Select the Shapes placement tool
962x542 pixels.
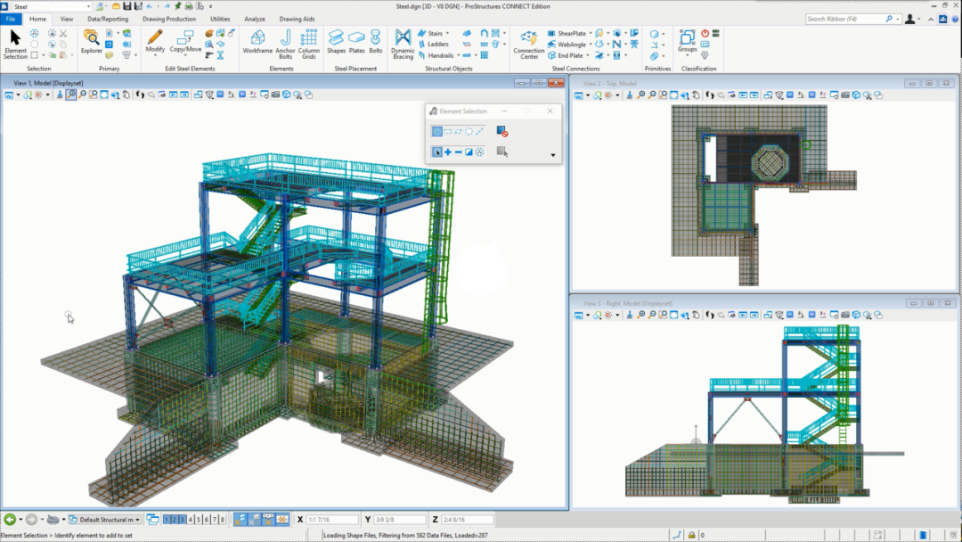pyautogui.click(x=336, y=41)
